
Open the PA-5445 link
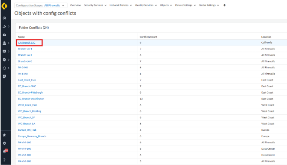23,74
